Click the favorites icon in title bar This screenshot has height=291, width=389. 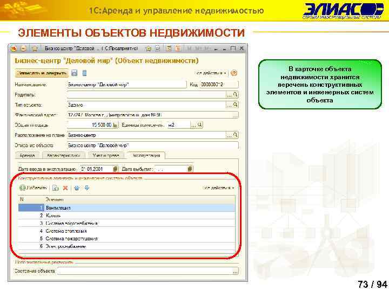(x=149, y=48)
